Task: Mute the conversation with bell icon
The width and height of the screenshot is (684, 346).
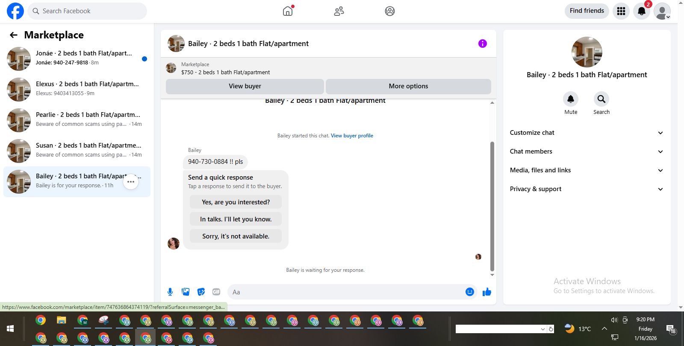Action: coord(571,99)
